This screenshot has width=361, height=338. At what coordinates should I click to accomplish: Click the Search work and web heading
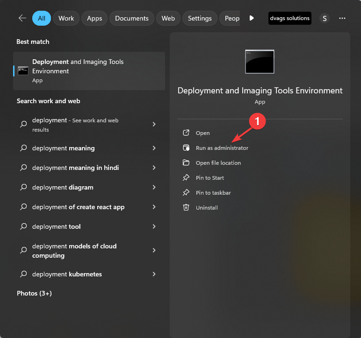point(48,101)
